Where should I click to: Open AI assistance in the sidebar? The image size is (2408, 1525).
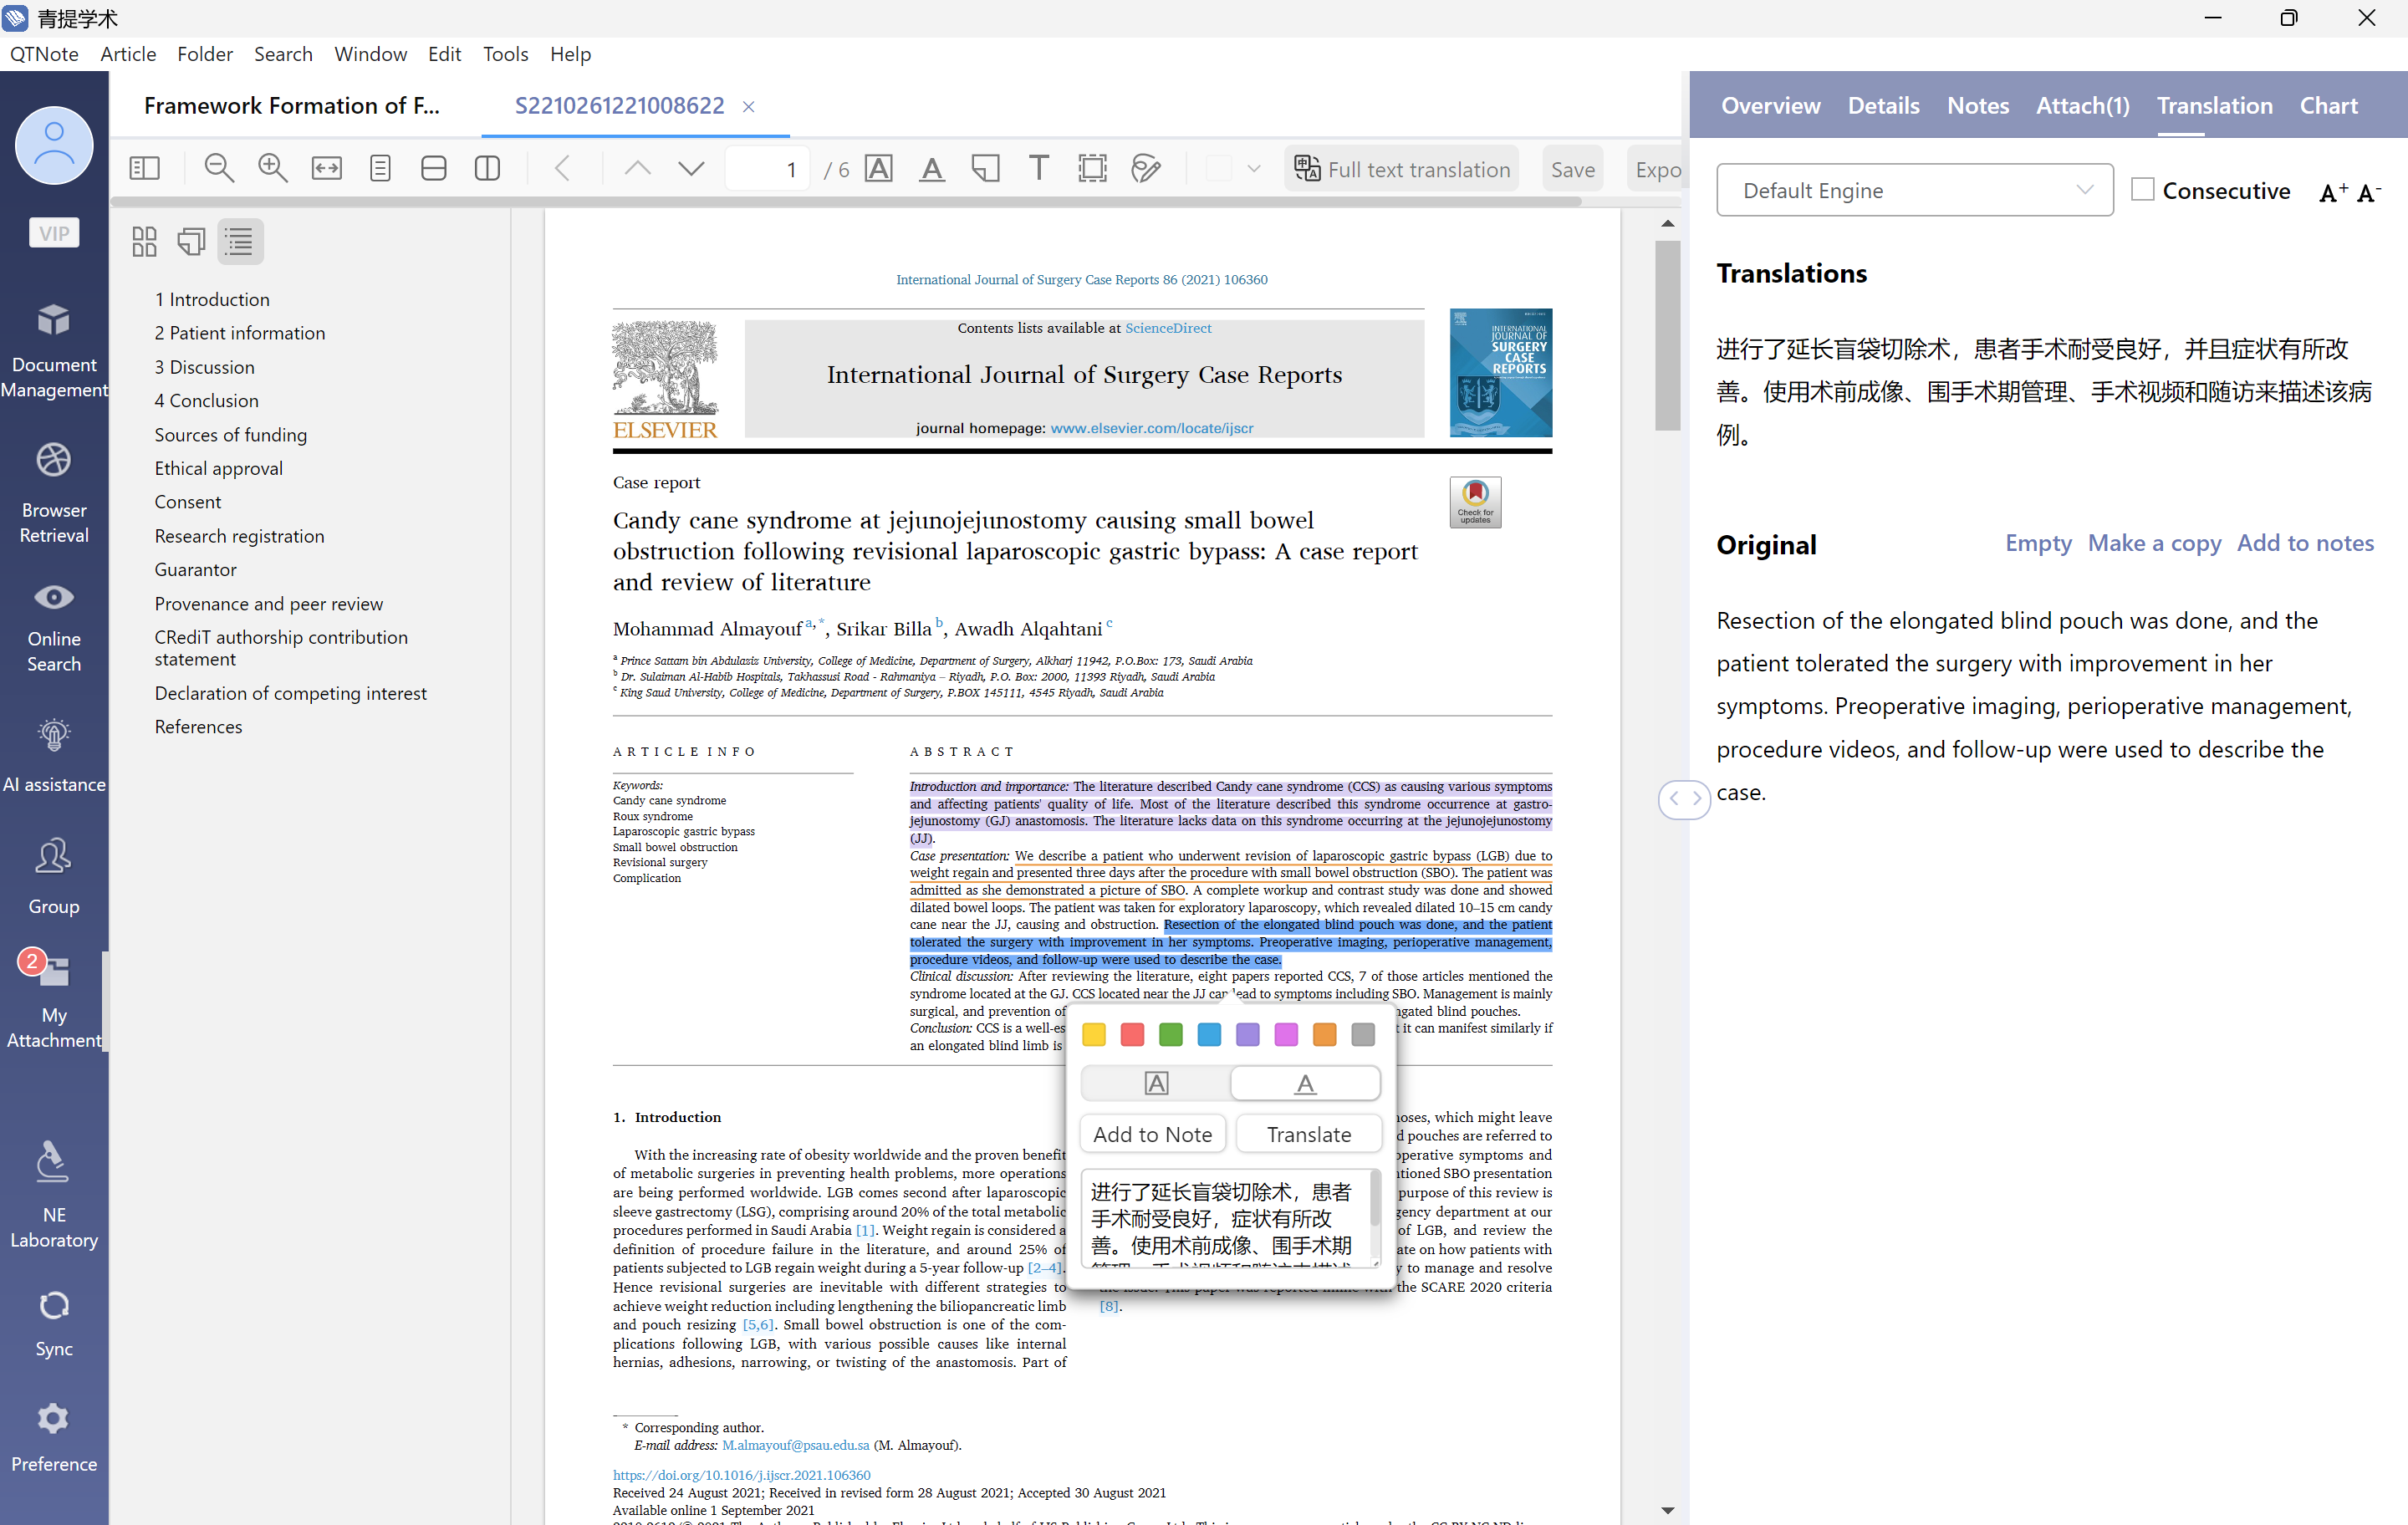coord(54,755)
